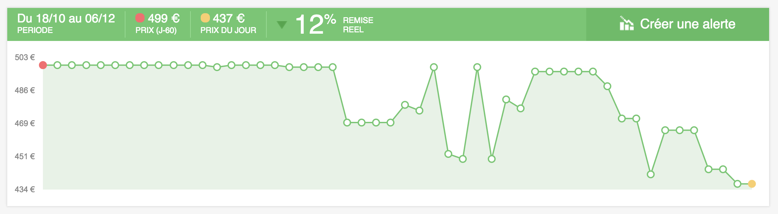778x214 pixels.
Task: Click the yellow dot beside 437 € in header
Action: pyautogui.click(x=205, y=18)
